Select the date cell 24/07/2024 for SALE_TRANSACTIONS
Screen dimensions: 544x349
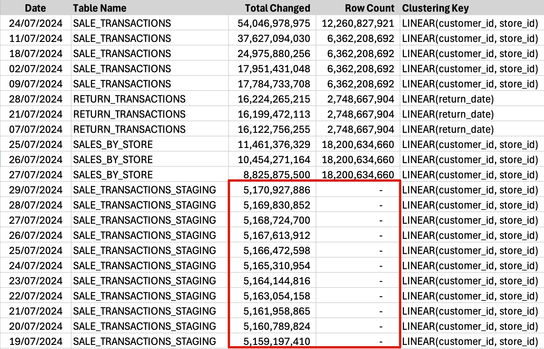coord(36,23)
